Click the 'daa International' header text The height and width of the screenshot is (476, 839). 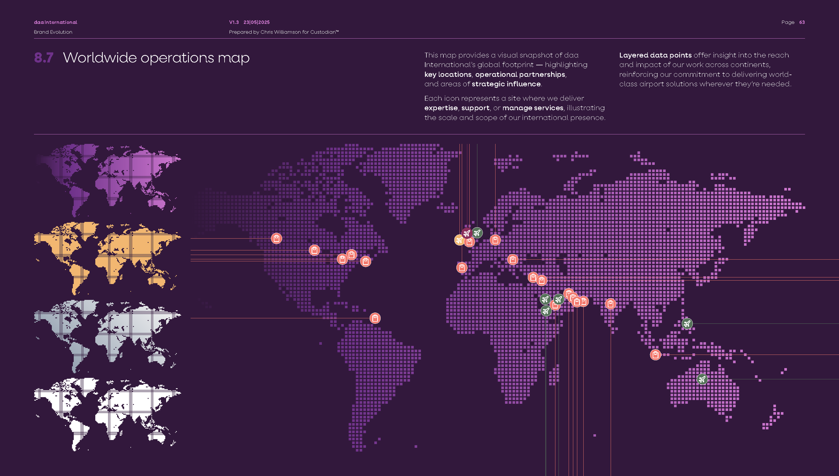pos(55,22)
